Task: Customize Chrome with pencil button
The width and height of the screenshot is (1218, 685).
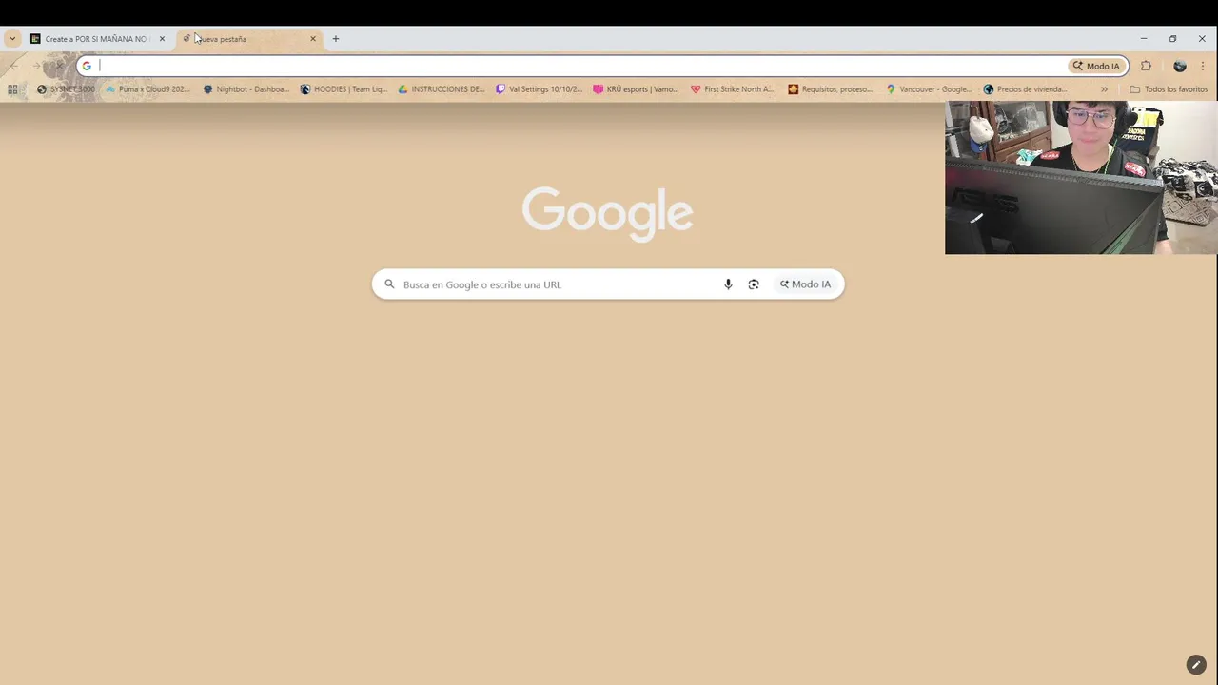Action: [1196, 665]
